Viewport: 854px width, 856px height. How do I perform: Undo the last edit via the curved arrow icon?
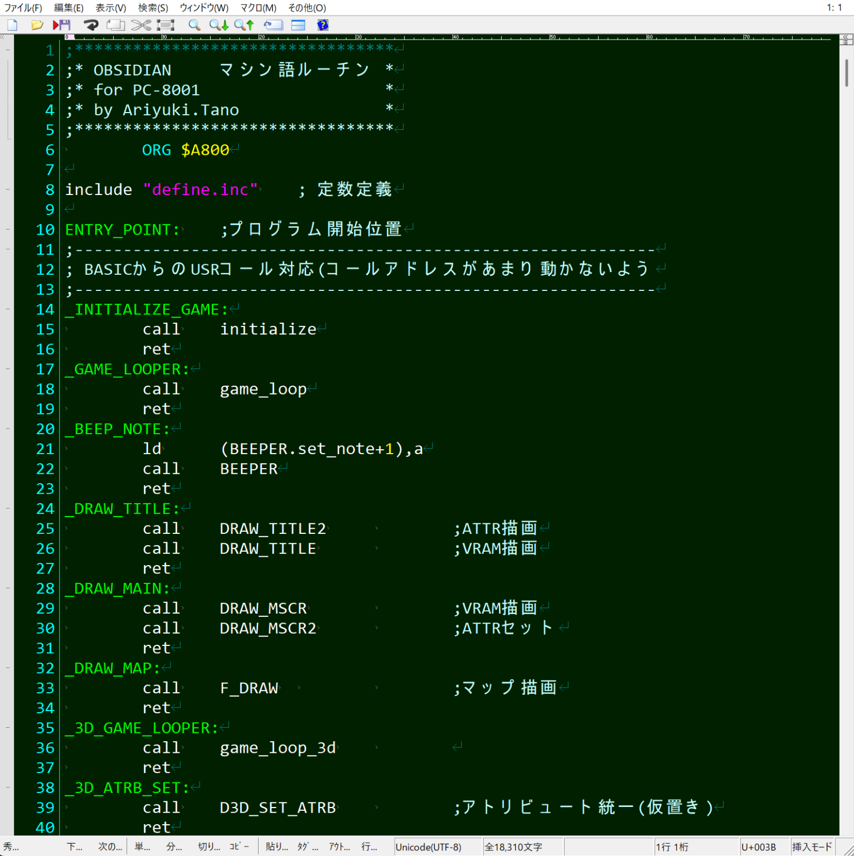click(91, 25)
